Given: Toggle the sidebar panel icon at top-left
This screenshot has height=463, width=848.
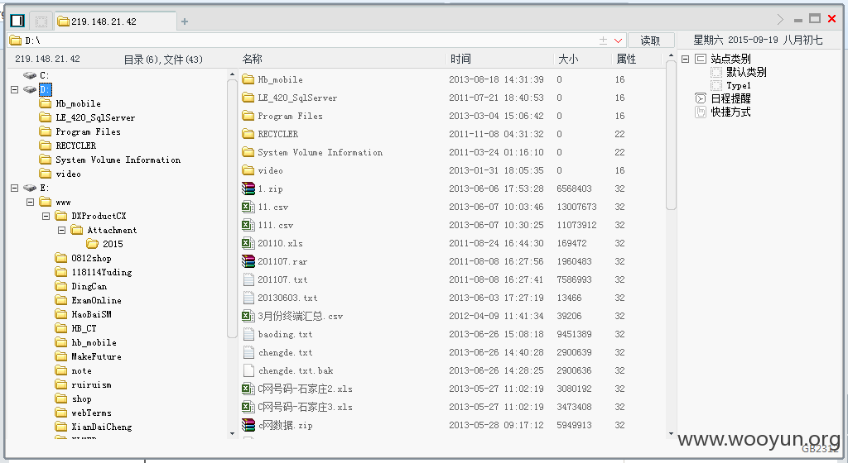Looking at the screenshot, I should pos(17,21).
